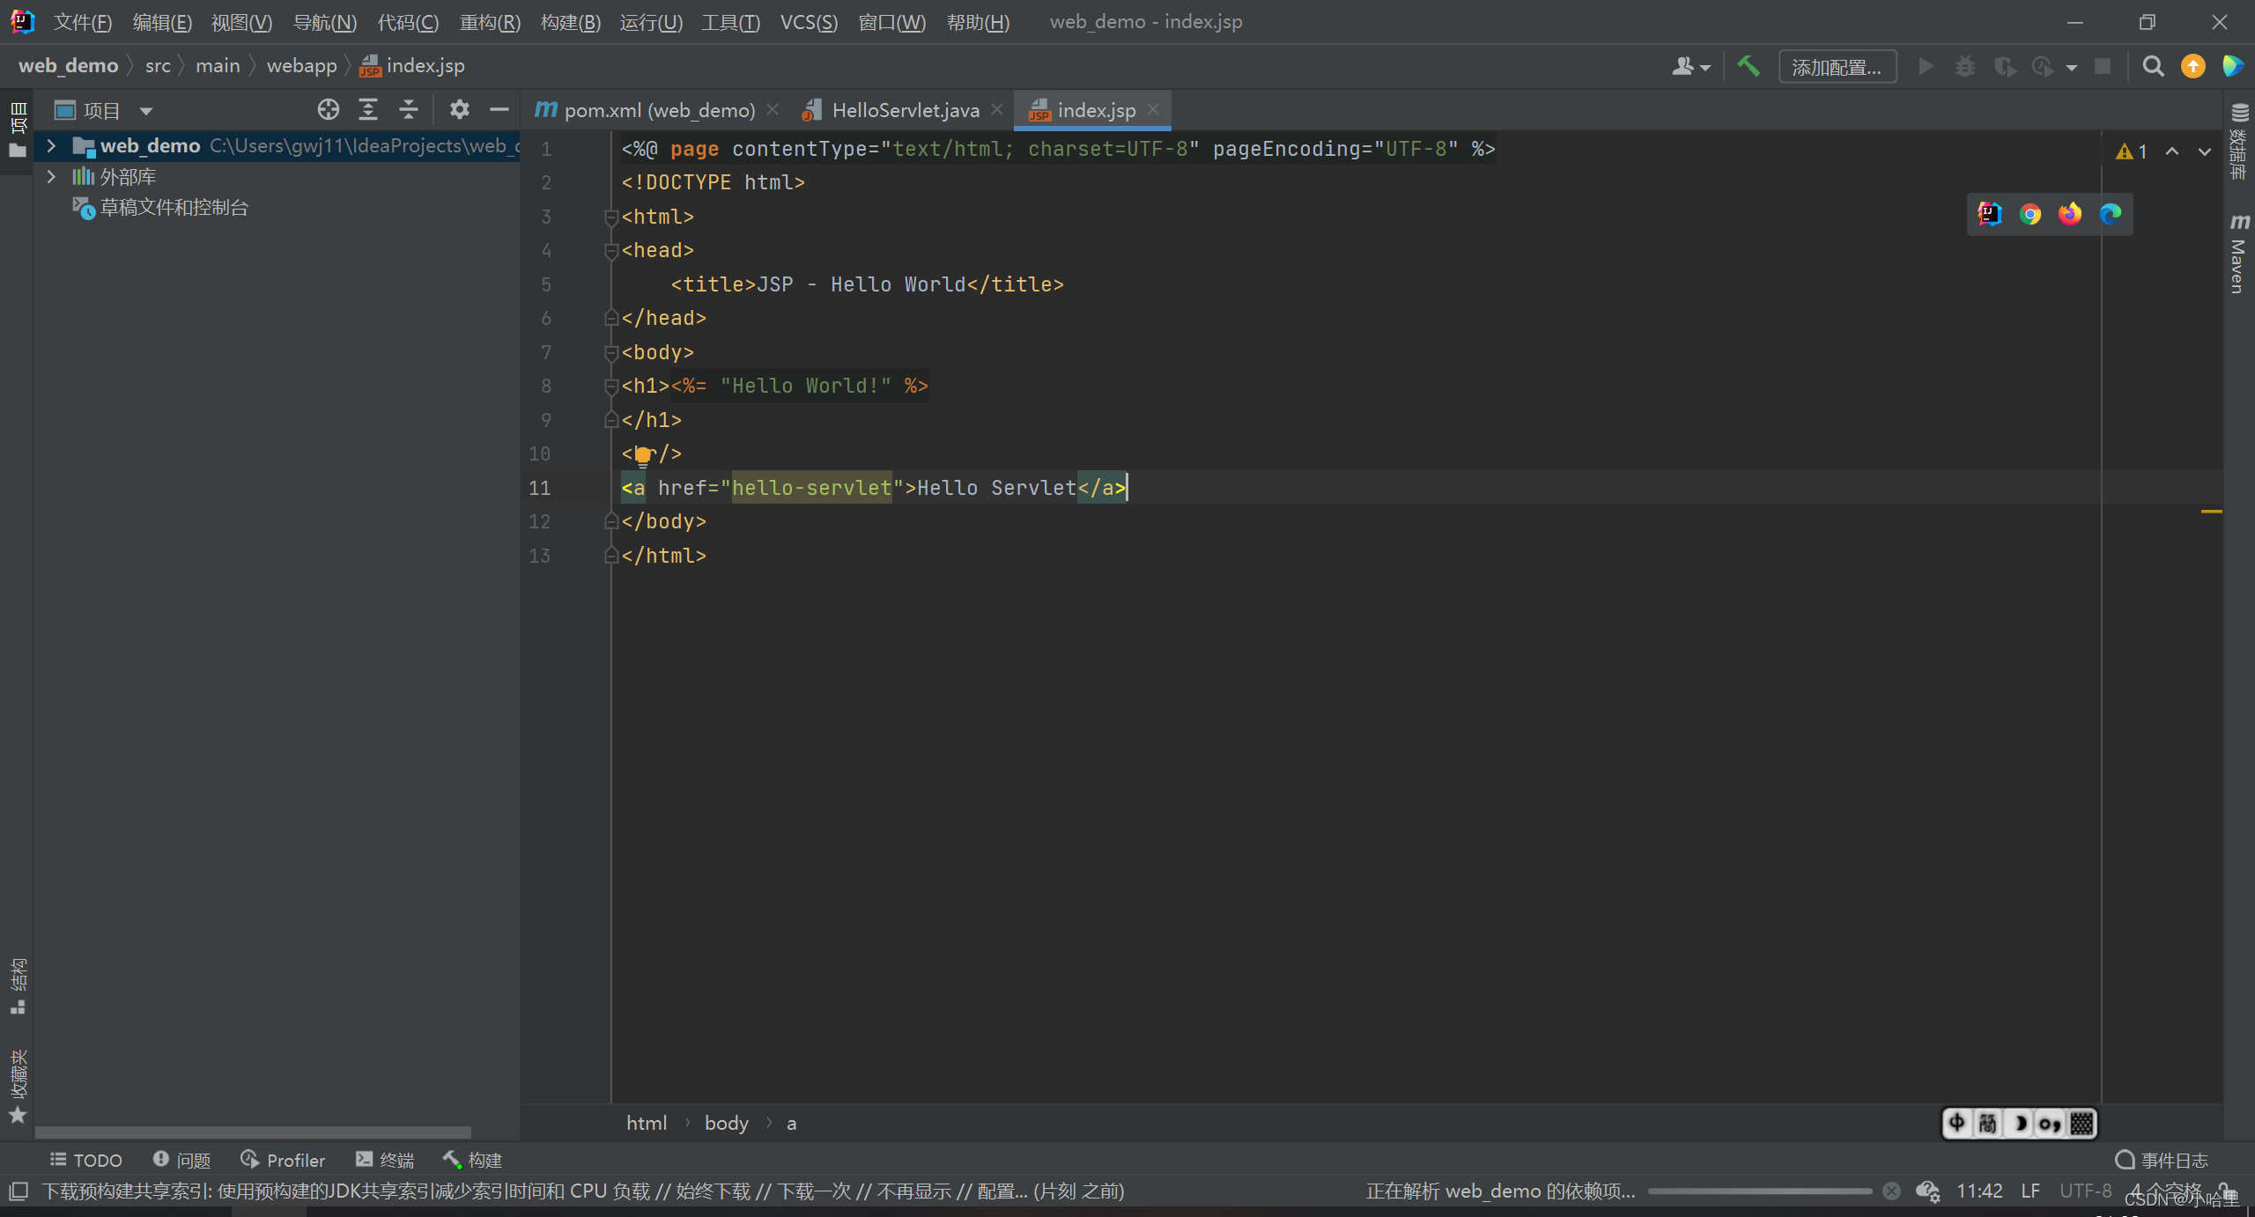Screen dimensions: 2255x1217
Task: Click the Stop square icon
Action: click(2103, 67)
